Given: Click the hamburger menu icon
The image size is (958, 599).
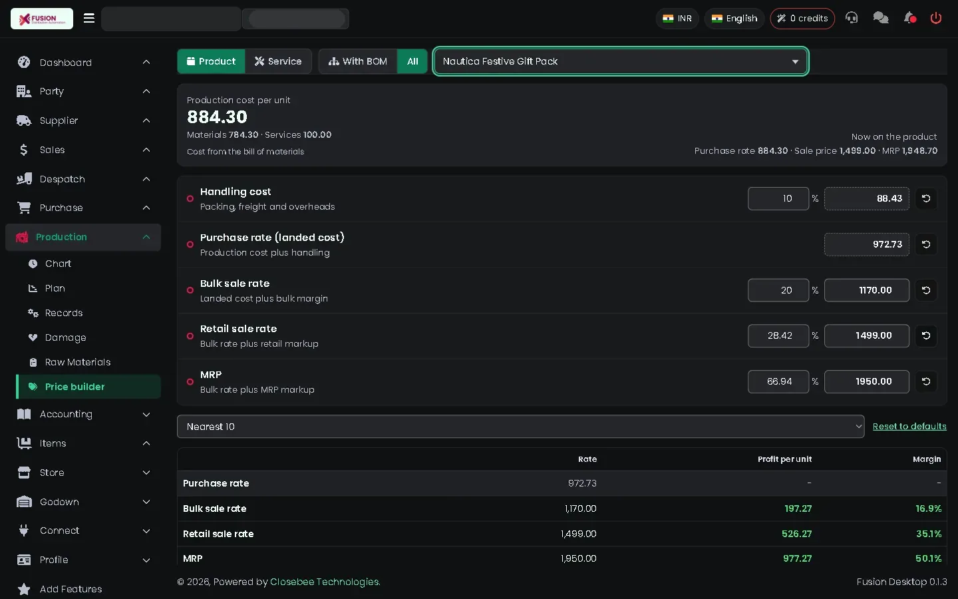Looking at the screenshot, I should click(89, 18).
